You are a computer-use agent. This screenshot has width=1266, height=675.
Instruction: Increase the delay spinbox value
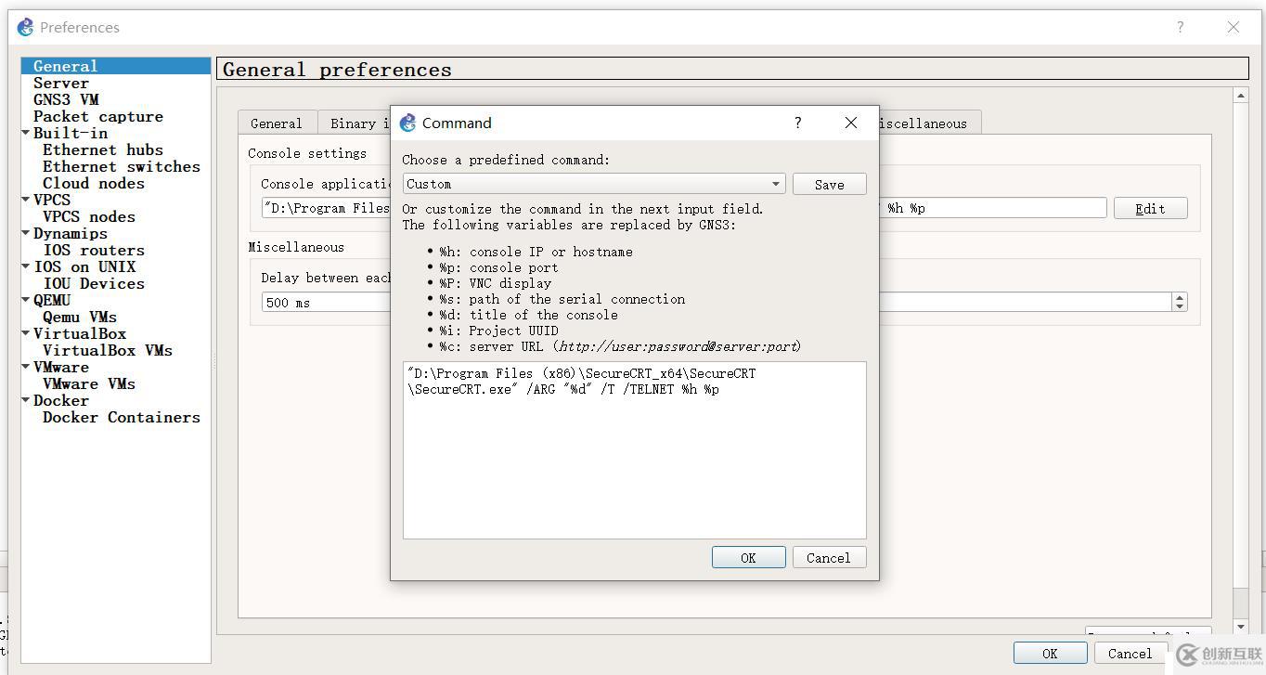1180,297
